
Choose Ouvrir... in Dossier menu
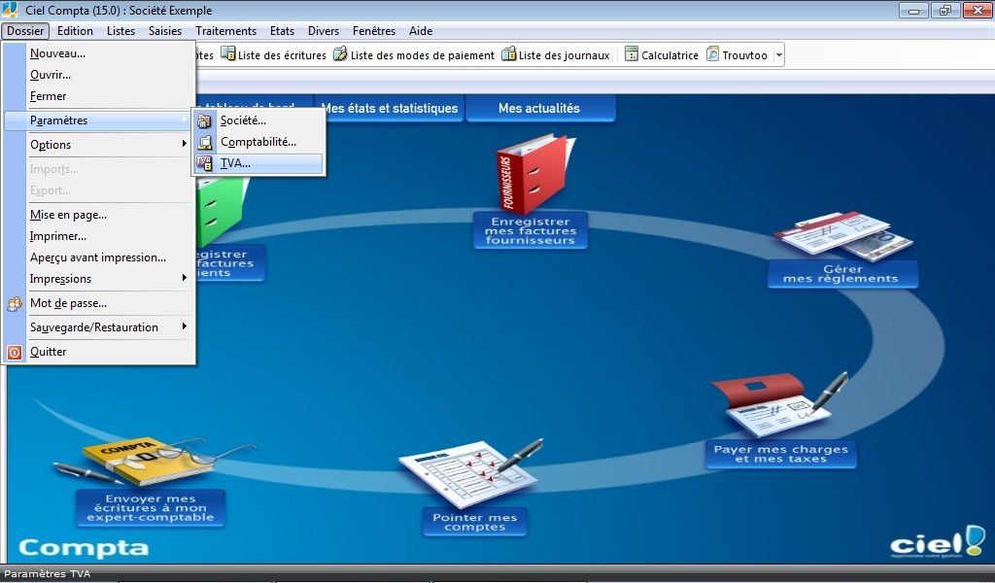100,75
